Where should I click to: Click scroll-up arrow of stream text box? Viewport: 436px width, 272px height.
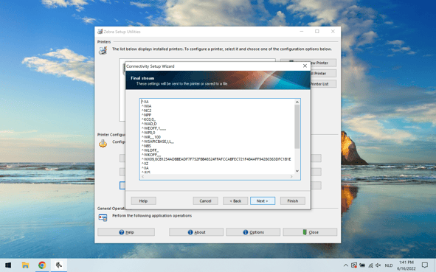point(297,102)
